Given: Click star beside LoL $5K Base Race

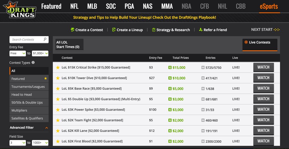Looking at the screenshot, I should pyautogui.click(x=58, y=89).
